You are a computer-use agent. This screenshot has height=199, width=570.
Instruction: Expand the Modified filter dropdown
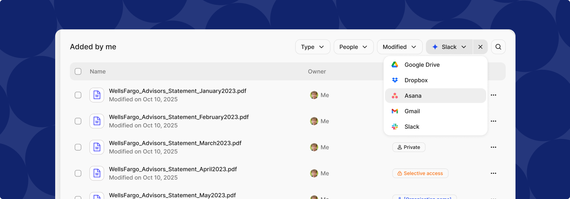click(x=399, y=47)
